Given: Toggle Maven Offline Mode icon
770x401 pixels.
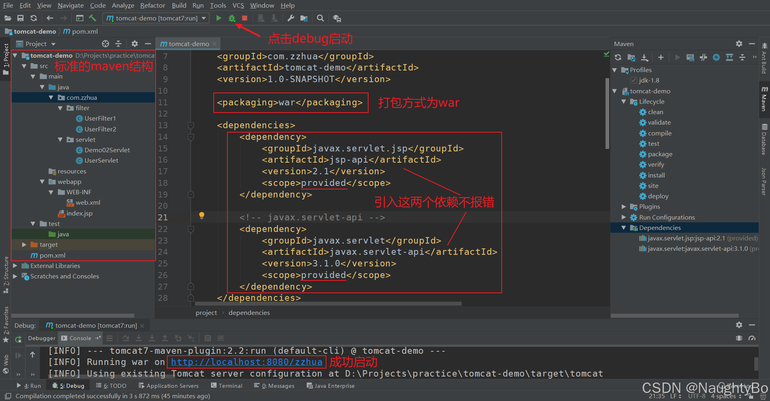Looking at the screenshot, I should point(703,57).
